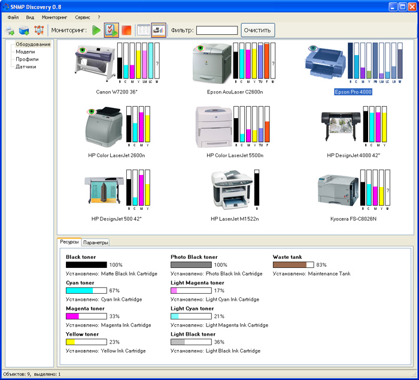Open the Мониторинг menu
The image size is (419, 380).
click(x=54, y=17)
